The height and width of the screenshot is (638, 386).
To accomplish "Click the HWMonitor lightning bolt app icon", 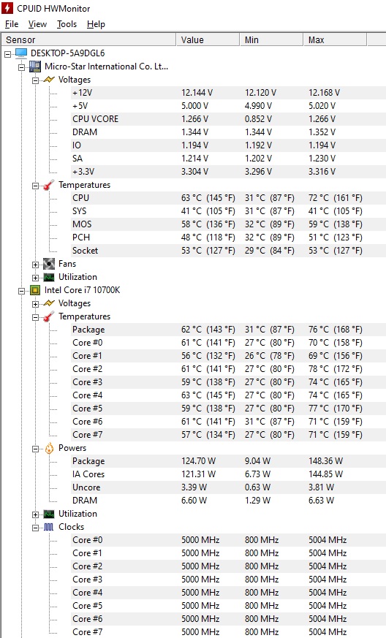I will [8, 8].
